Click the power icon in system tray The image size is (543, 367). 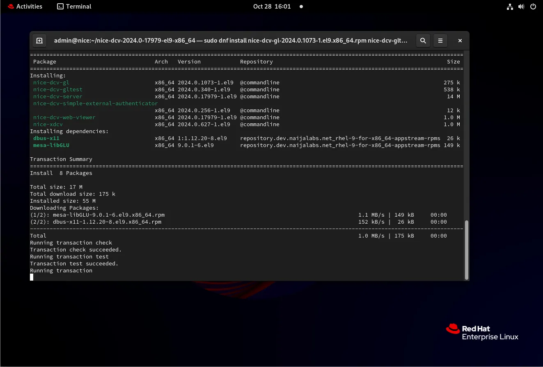pyautogui.click(x=533, y=7)
